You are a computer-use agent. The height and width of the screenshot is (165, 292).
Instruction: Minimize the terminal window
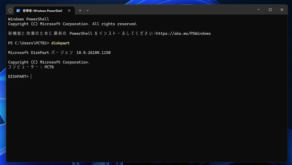click(x=259, y=10)
